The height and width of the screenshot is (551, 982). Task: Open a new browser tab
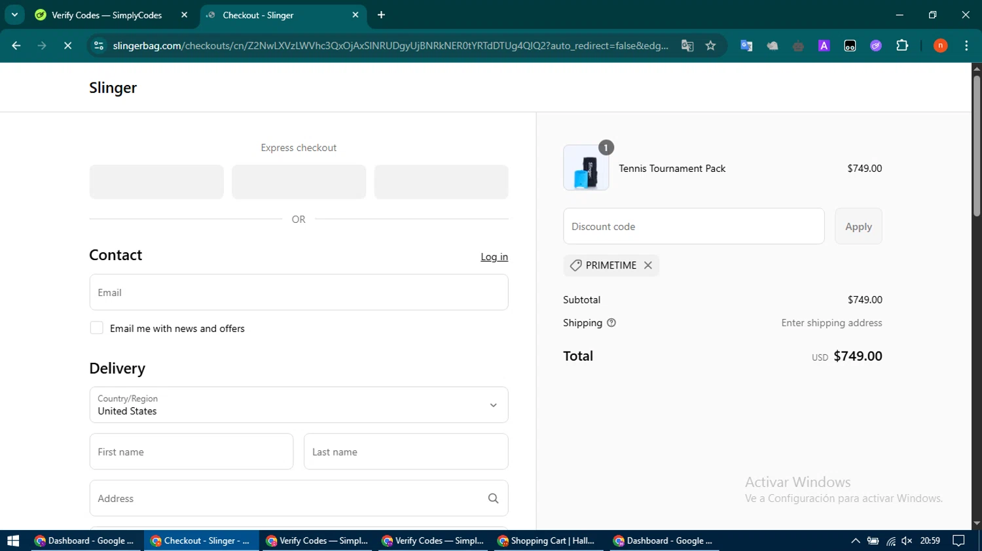[x=382, y=15]
